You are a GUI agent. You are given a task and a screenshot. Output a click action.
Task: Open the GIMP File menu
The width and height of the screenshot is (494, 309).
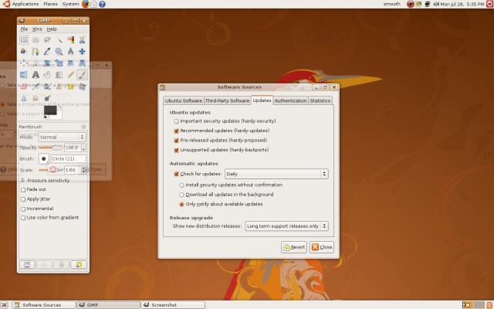click(x=24, y=29)
